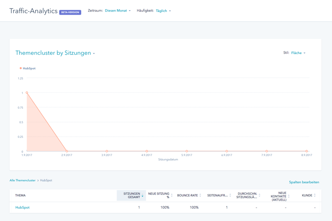Click the chart data point at 4.9.2017
The image size is (332, 221).
[x=147, y=151]
